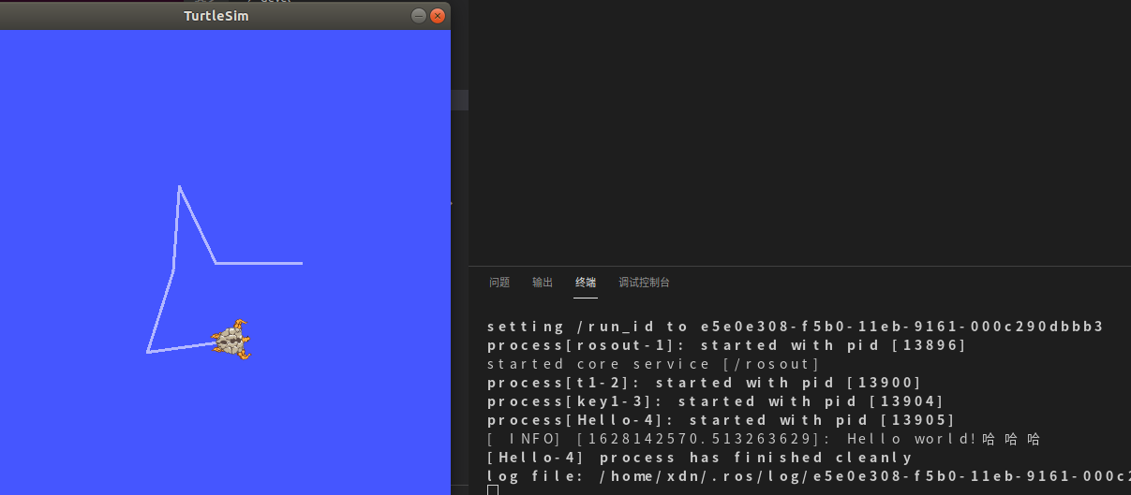Click the 'setting /run_id to' terminal line
Image resolution: width=1131 pixels, height=495 pixels.
coord(796,327)
